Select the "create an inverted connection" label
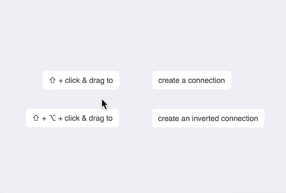 [208, 118]
